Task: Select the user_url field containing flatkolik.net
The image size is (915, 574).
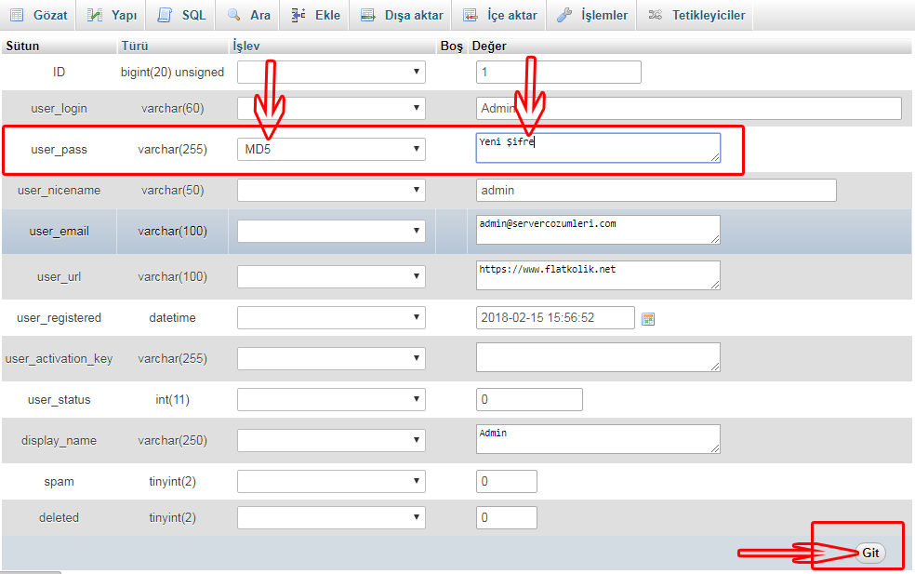Action: click(x=597, y=274)
